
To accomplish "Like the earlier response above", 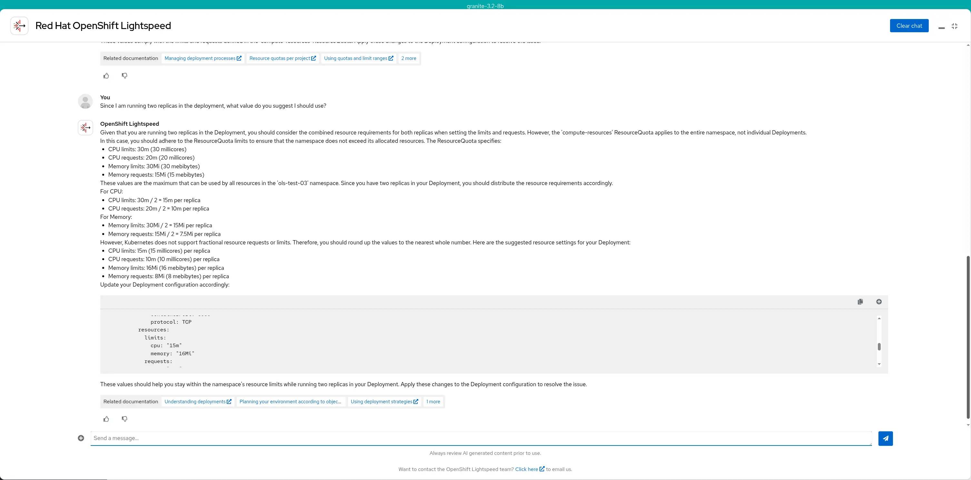I will 106,76.
